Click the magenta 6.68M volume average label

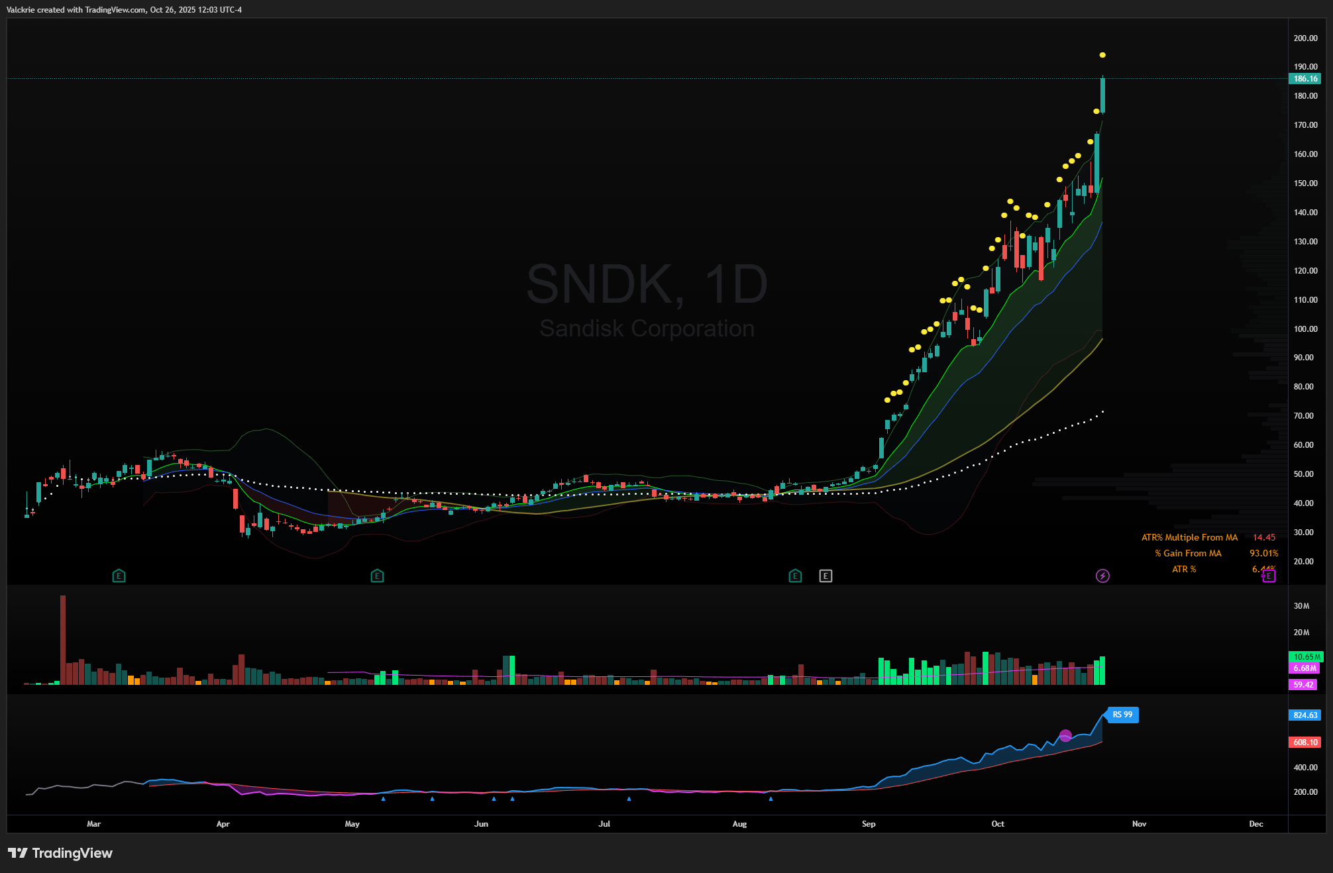[1305, 668]
